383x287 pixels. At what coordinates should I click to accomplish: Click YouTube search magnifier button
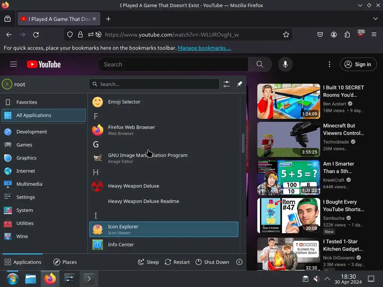coord(260,64)
